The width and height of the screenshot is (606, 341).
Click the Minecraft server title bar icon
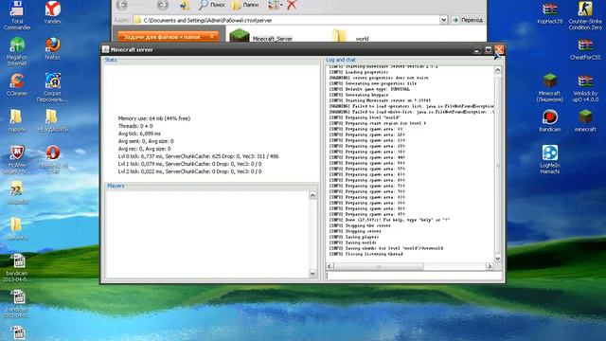[105, 49]
